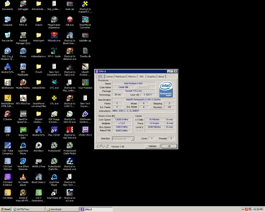
Task: Expand hidden system tray icons
Action: point(243,209)
